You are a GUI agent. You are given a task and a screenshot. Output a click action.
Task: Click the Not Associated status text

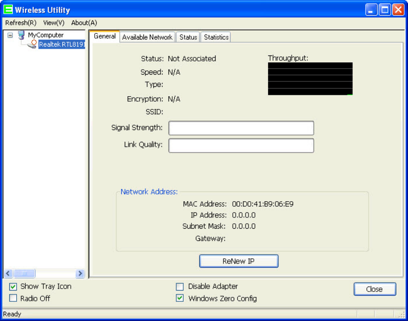(192, 59)
